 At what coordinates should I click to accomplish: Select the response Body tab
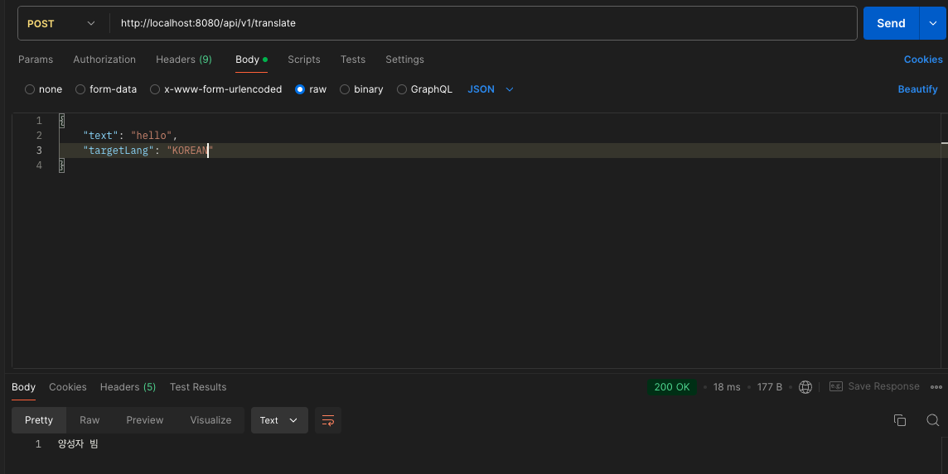23,387
